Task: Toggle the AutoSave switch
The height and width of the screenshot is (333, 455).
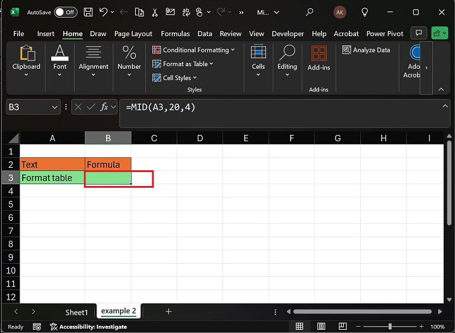Action: pos(66,12)
